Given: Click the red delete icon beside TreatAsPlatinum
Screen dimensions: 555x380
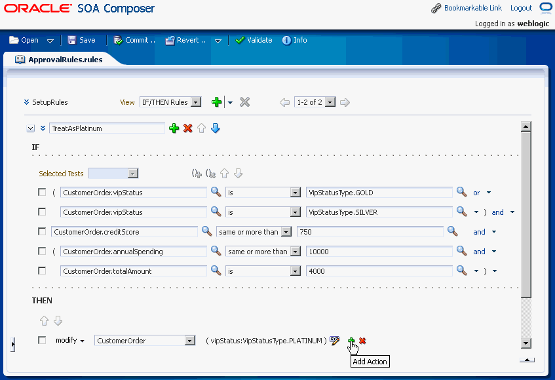Looking at the screenshot, I should coord(188,128).
